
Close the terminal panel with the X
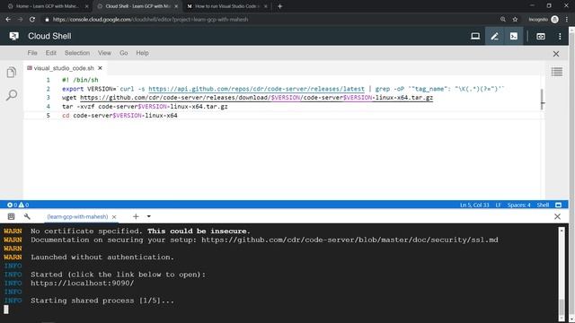(557, 217)
